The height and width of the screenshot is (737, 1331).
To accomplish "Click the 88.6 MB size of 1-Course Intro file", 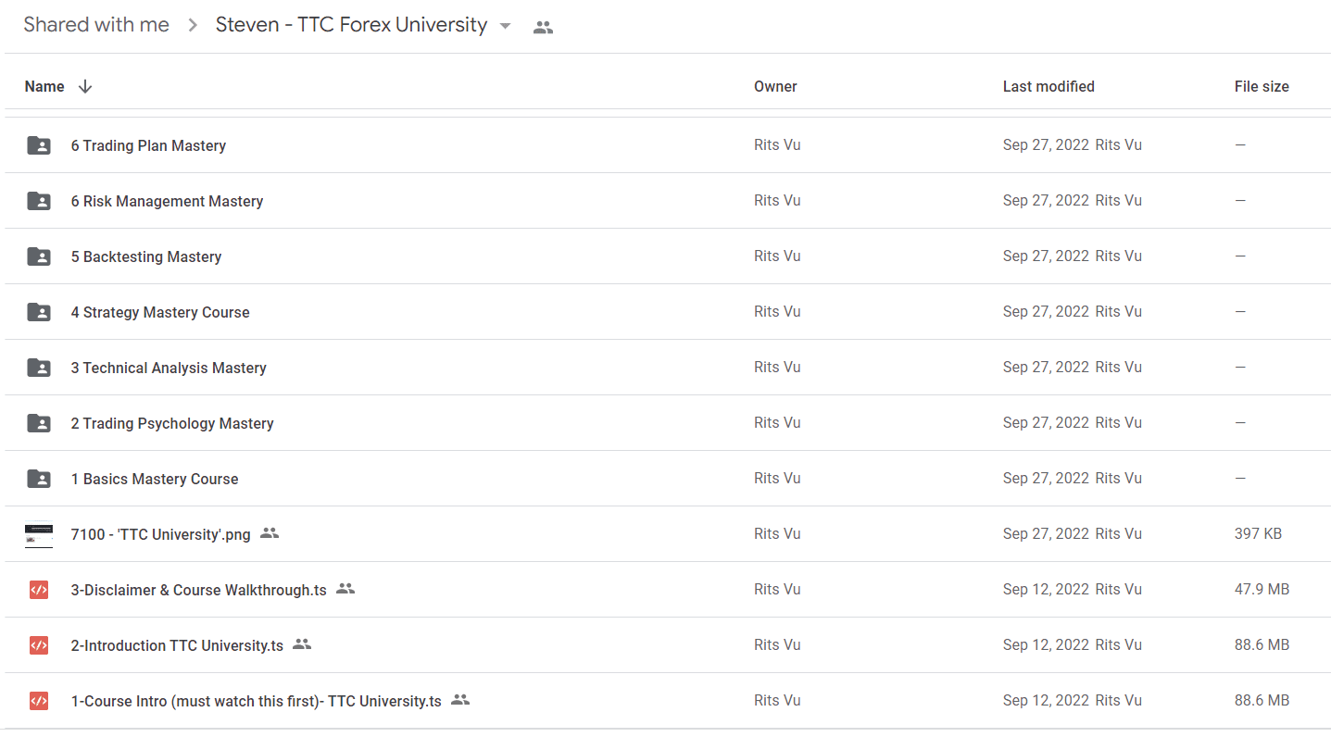I will tap(1262, 700).
